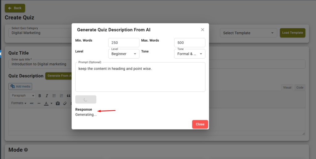Click the 'Generate Quiz Description From AI' heading
This screenshot has height=159, width=316.
[x=114, y=30]
